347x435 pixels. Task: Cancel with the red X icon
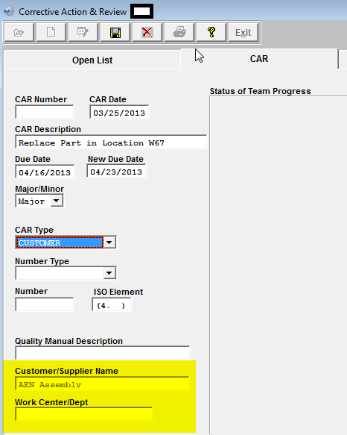[147, 33]
